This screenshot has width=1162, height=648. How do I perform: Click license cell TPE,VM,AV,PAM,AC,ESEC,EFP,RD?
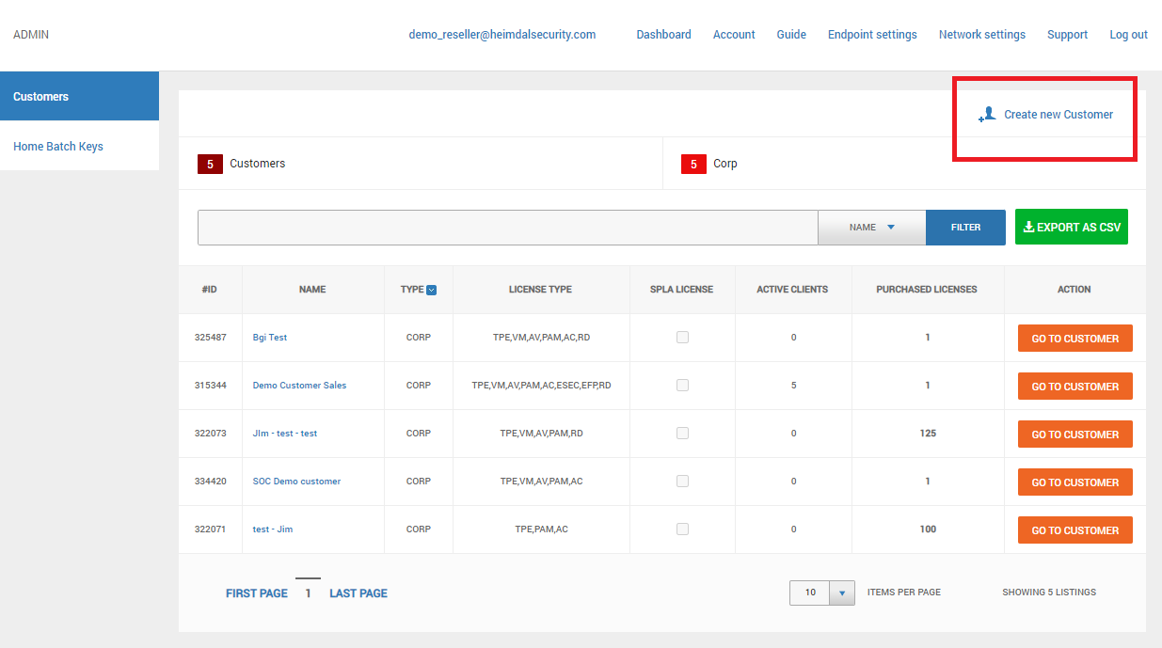(x=541, y=386)
